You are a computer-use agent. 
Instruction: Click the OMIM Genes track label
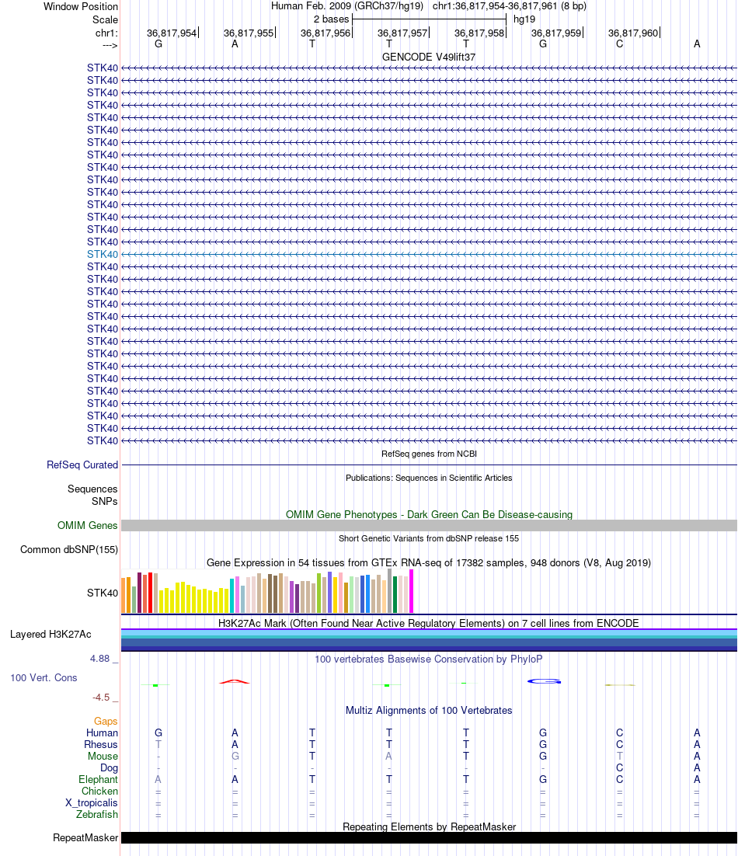click(87, 526)
